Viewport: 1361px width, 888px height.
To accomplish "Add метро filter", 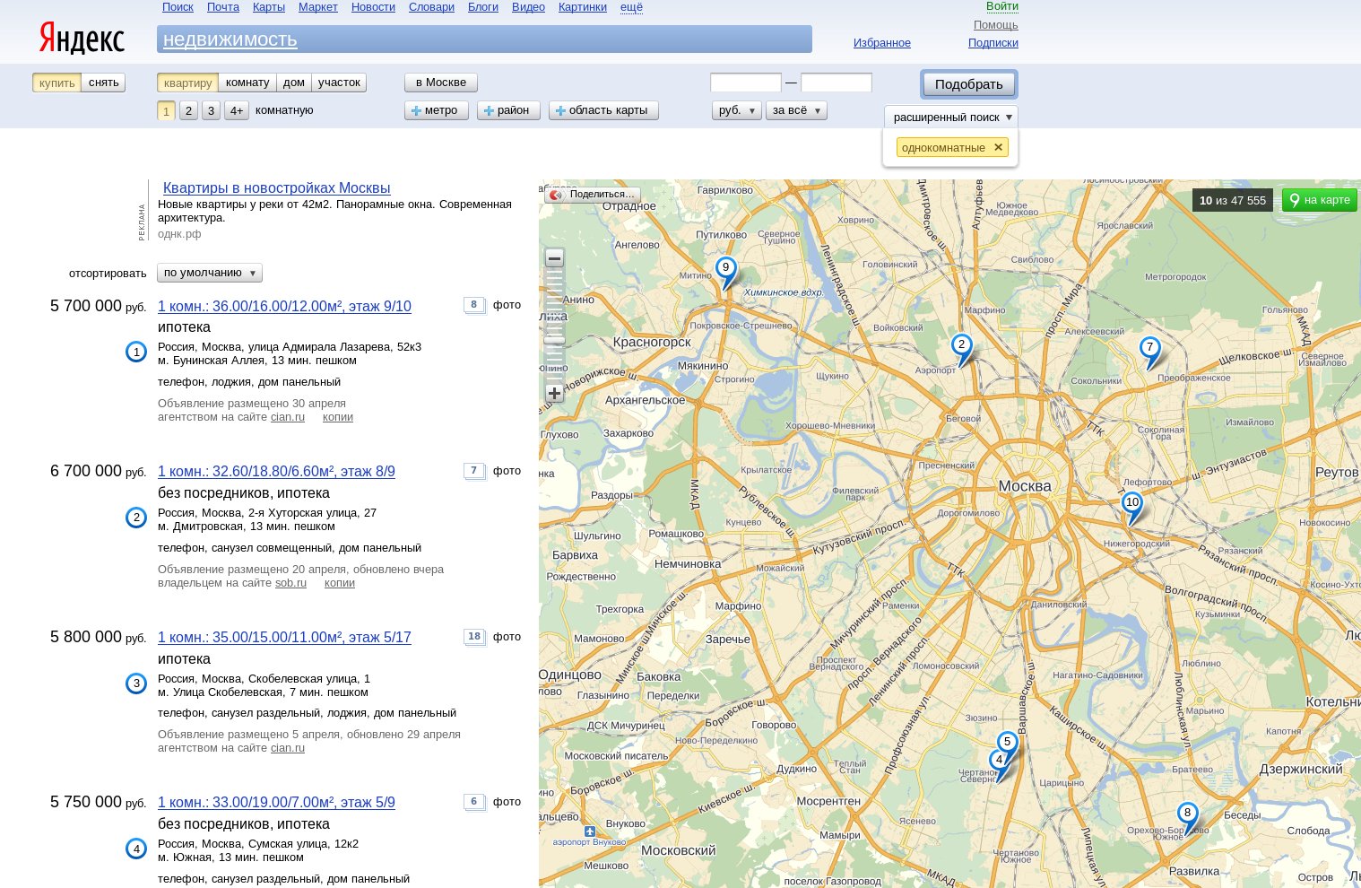I will pos(437,110).
